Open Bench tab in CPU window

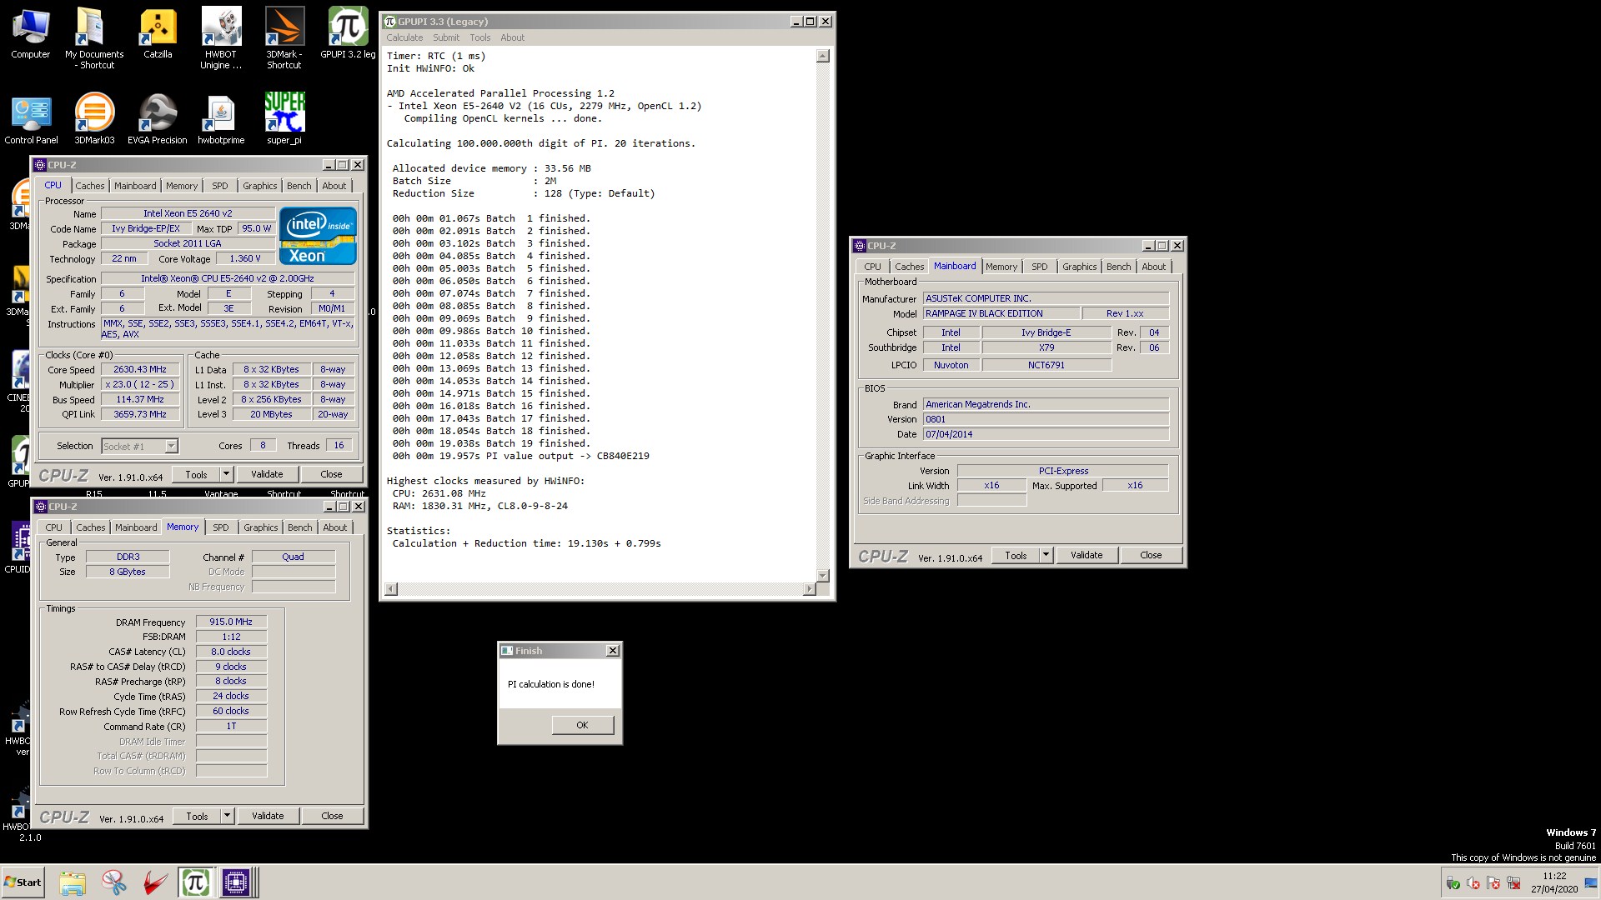(x=299, y=186)
